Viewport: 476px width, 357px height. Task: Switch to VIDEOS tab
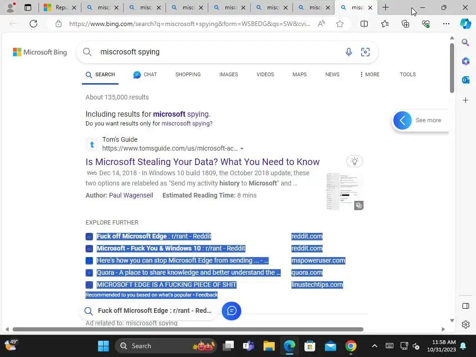(265, 74)
